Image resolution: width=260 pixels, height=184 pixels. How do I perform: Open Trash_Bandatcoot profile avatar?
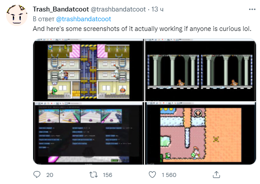coord(17,15)
